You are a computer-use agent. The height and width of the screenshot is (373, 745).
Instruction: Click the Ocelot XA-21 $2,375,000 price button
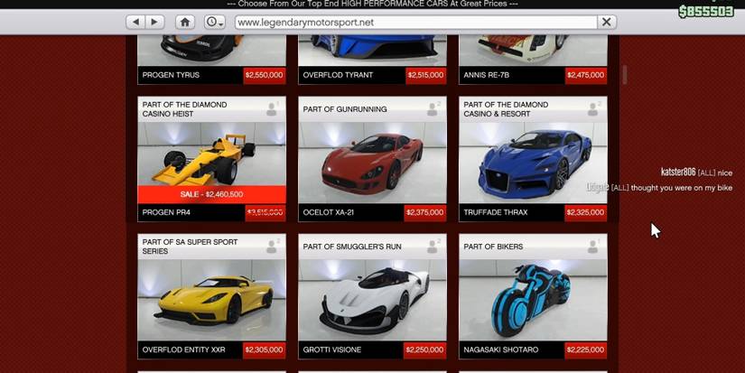pyautogui.click(x=425, y=212)
